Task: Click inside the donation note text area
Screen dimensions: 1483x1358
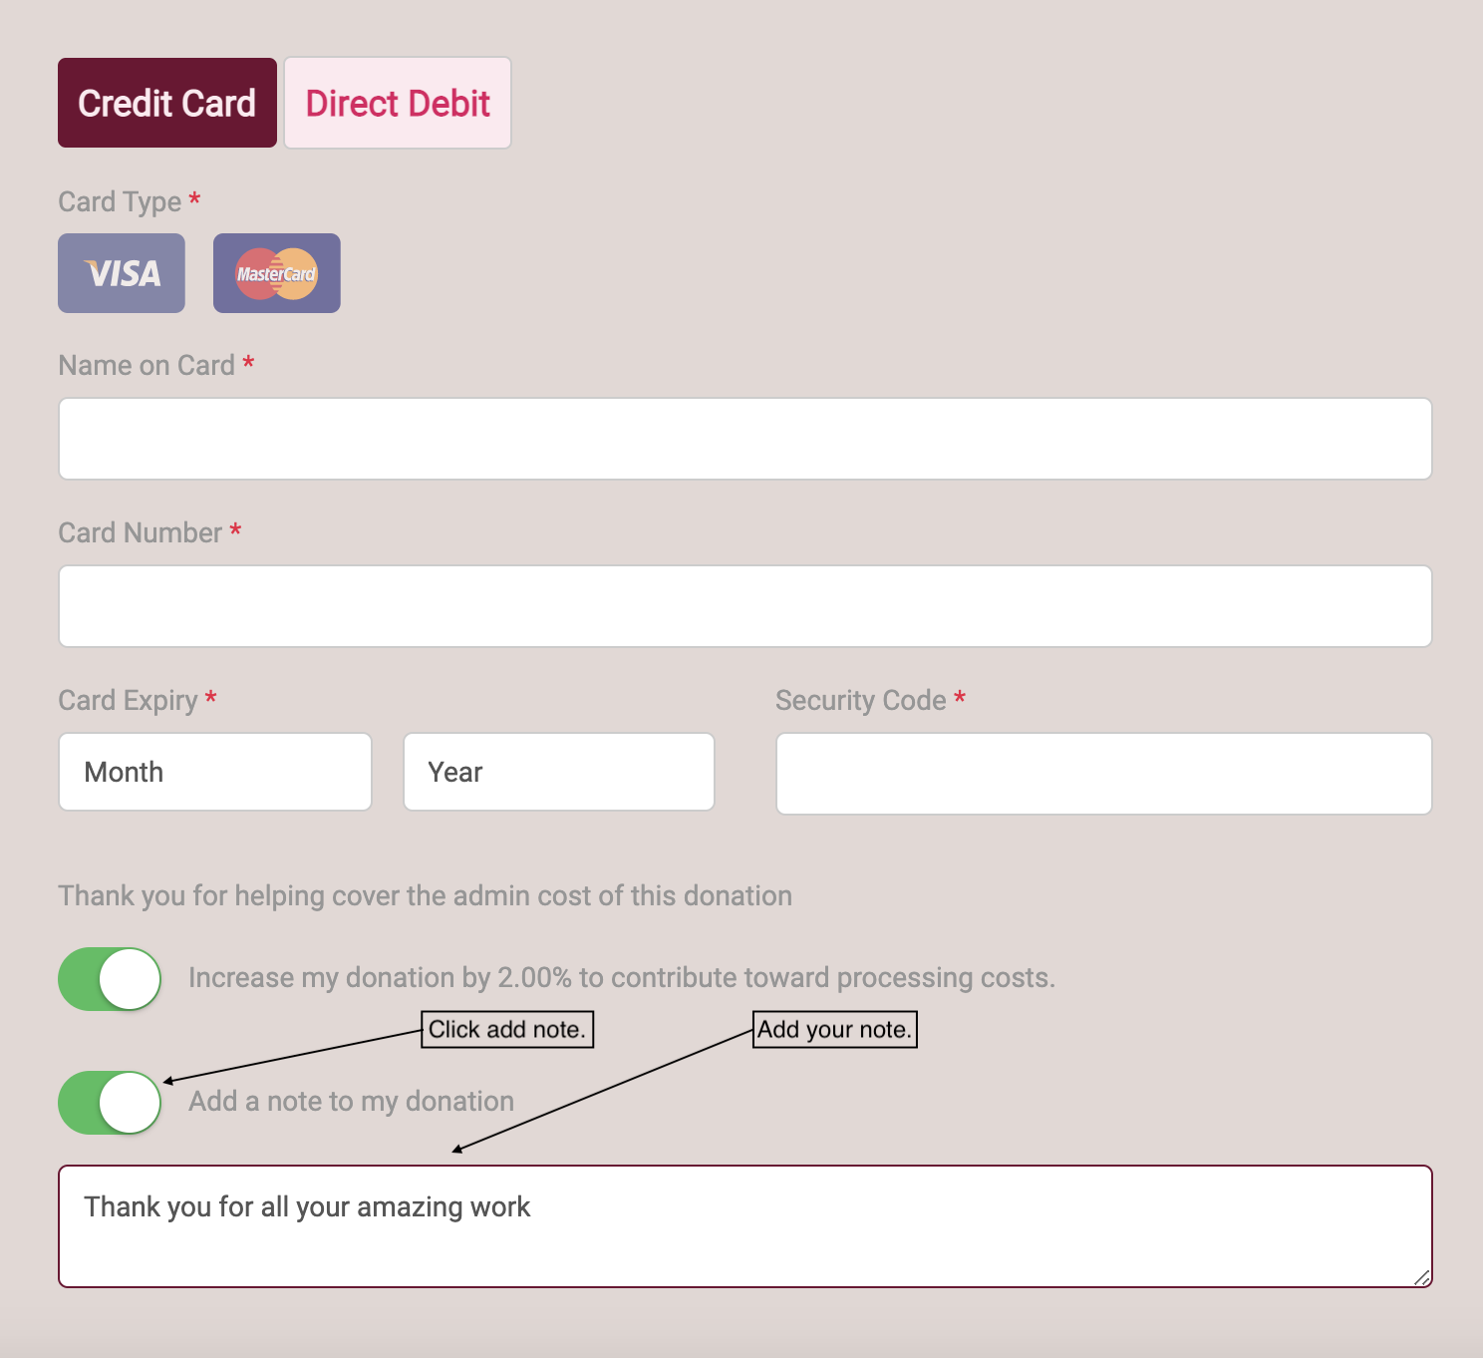Action: tap(745, 1226)
